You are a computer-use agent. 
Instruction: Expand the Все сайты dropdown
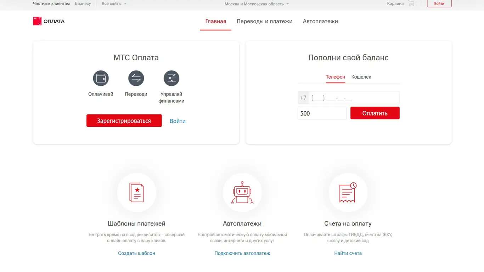(114, 4)
